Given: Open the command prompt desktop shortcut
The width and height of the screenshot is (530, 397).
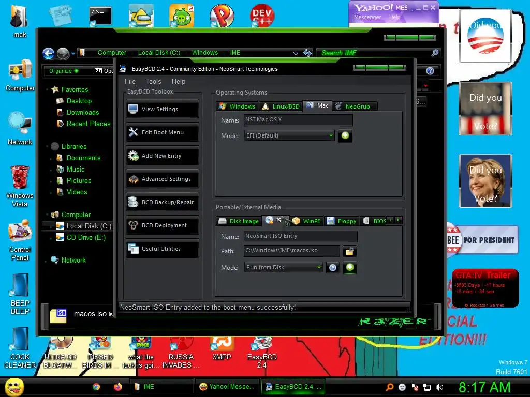Looking at the screenshot, I should [x=100, y=16].
